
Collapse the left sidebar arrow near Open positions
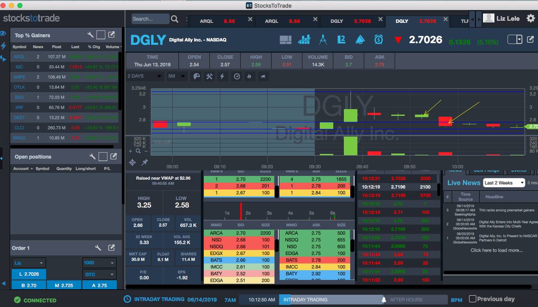(1, 158)
